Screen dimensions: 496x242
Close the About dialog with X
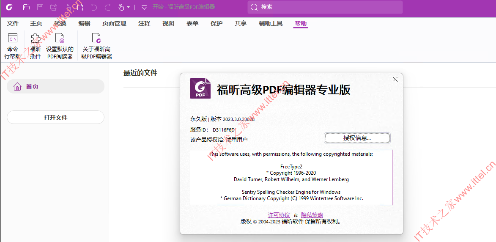395,80
